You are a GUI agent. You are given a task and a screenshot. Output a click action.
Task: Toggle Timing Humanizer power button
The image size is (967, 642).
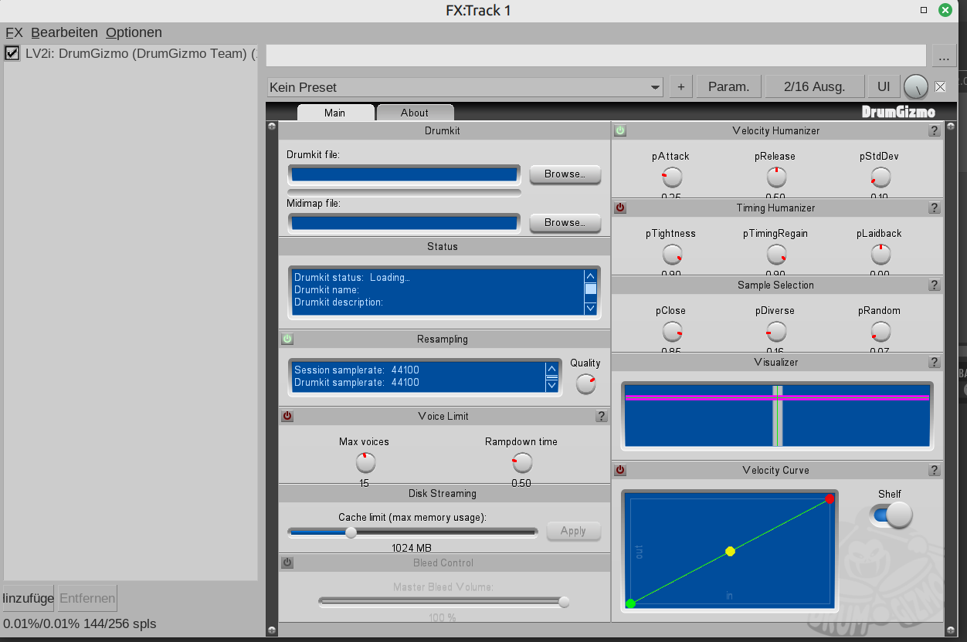click(x=620, y=208)
